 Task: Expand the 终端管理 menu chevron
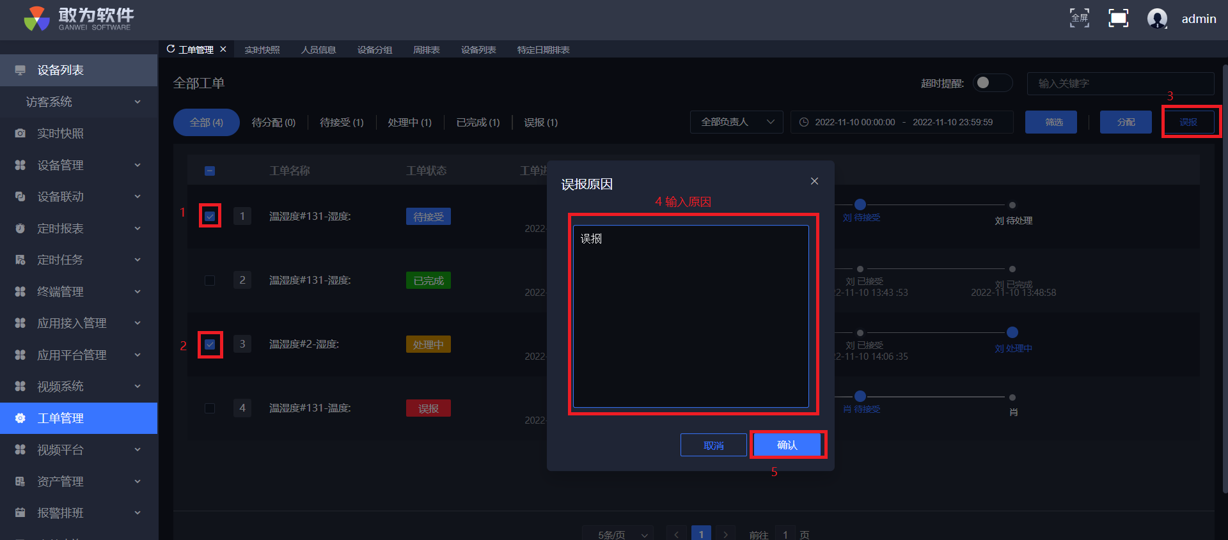click(138, 291)
